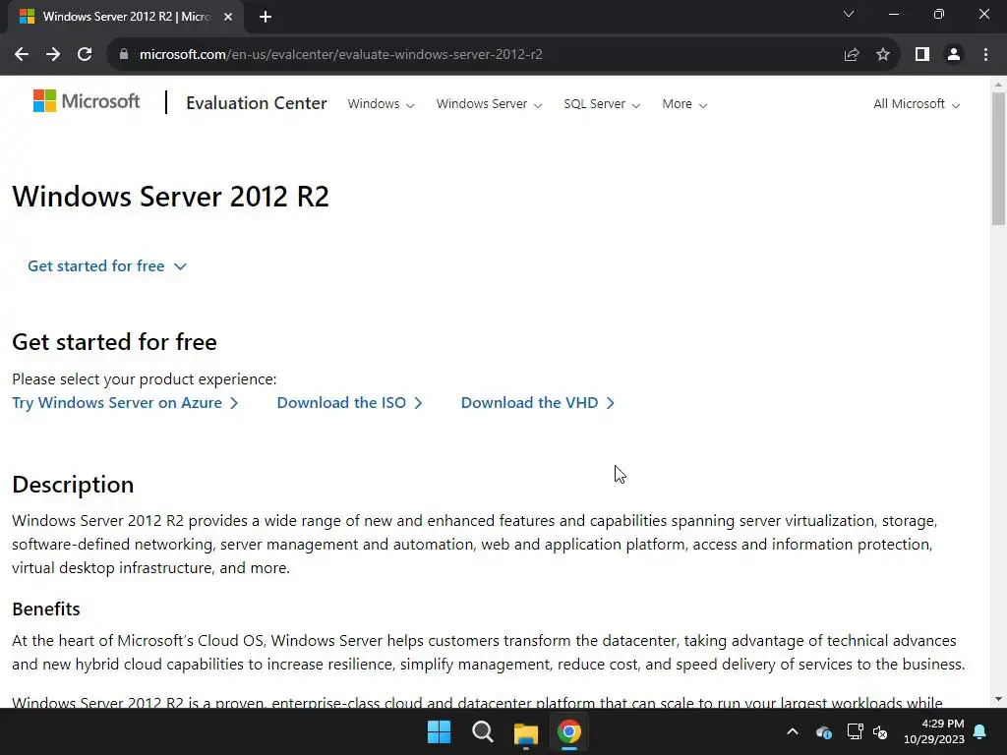Image resolution: width=1007 pixels, height=755 pixels.
Task: Restore down the Chrome window
Action: point(939,14)
